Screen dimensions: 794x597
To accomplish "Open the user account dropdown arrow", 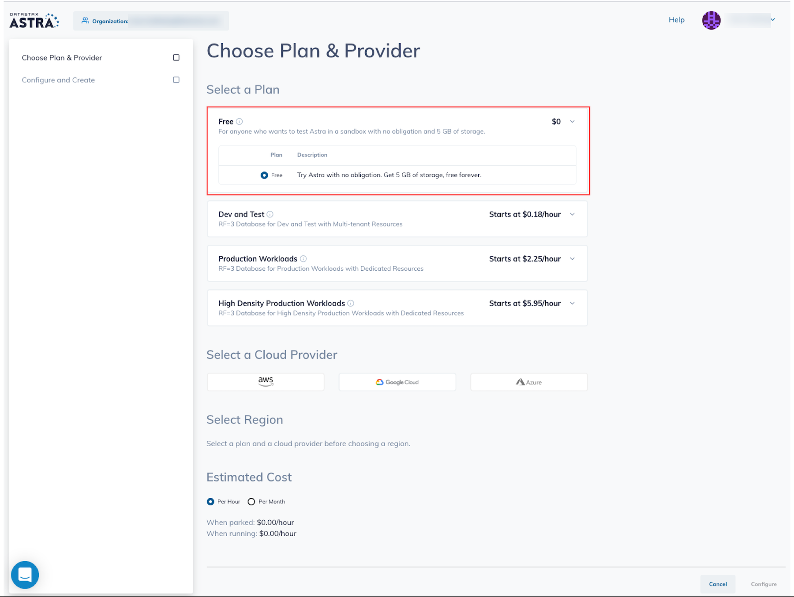I will [772, 19].
